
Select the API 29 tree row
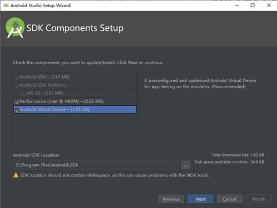[x=75, y=93]
